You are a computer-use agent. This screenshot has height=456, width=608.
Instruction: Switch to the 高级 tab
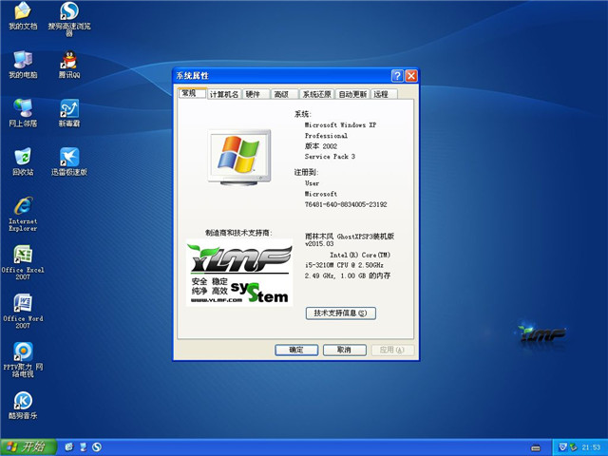click(x=284, y=94)
